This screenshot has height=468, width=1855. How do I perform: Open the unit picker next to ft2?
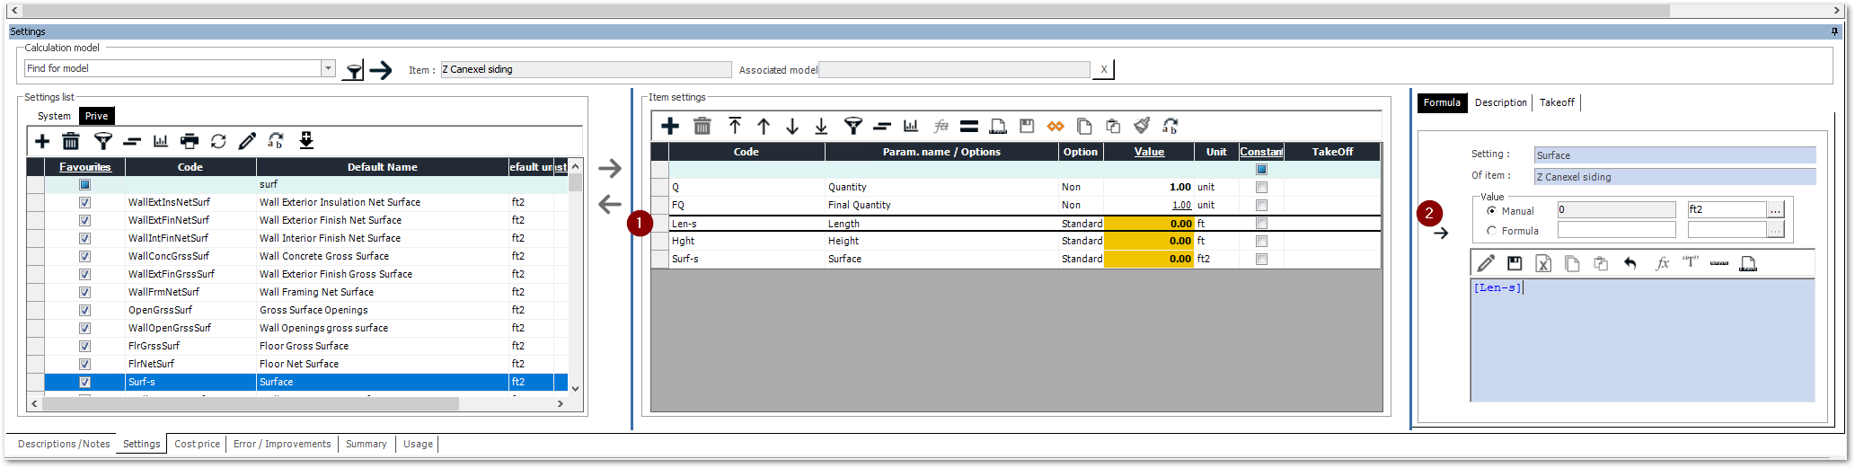click(1775, 210)
